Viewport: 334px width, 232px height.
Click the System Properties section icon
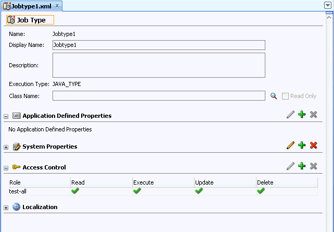tap(17, 146)
